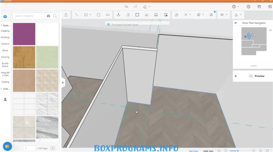
Task: Select the arc drawing tool
Action: 107,15
